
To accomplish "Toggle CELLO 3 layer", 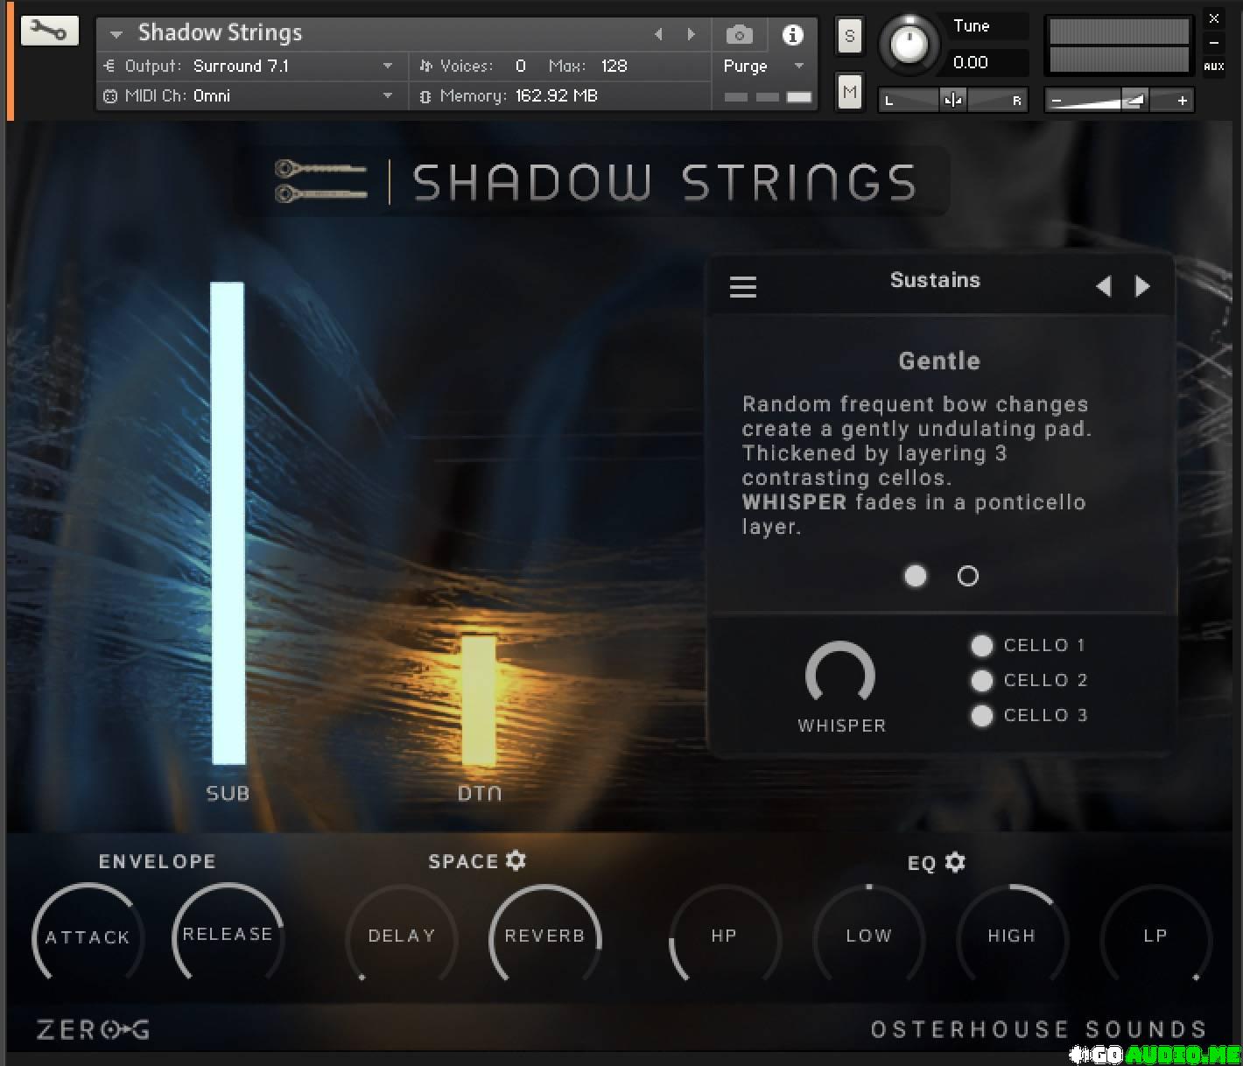I will 982,716.
